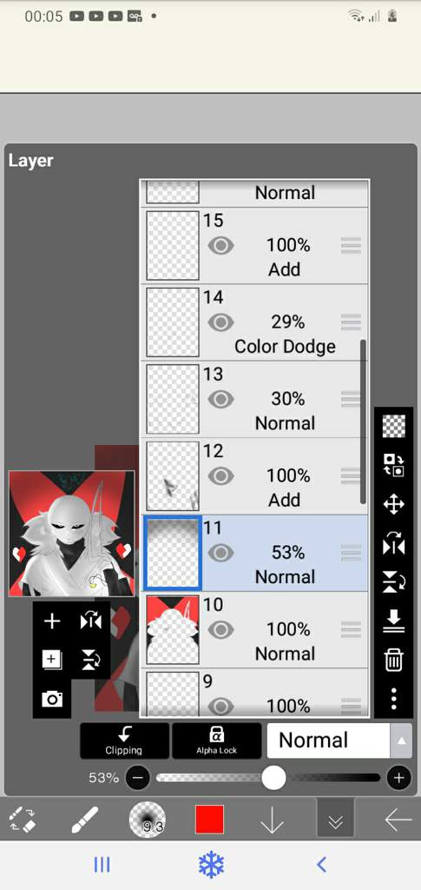Viewport: 421px width, 890px height.
Task: Click the checkerboard clear layer icon
Action: (394, 426)
